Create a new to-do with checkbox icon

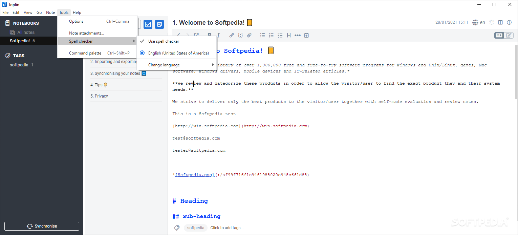[x=148, y=24]
